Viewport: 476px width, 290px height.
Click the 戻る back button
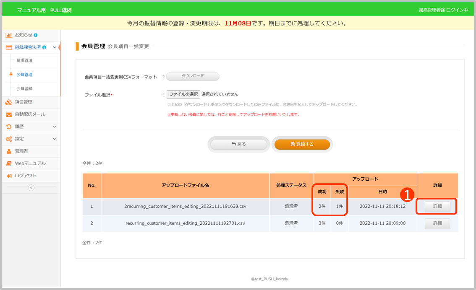point(239,144)
